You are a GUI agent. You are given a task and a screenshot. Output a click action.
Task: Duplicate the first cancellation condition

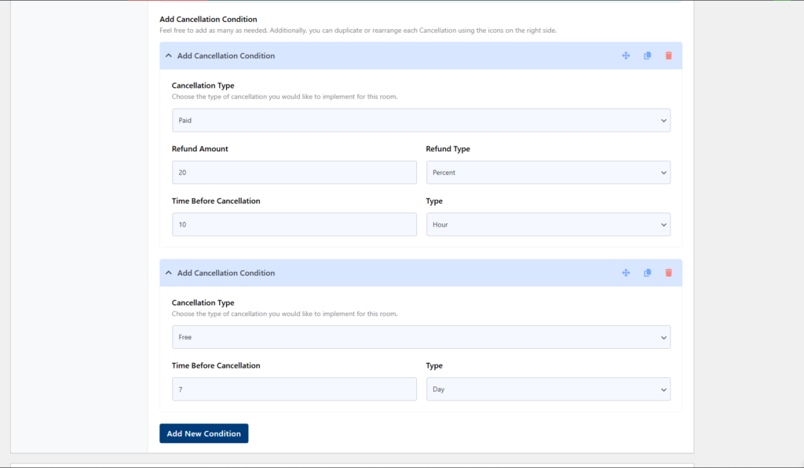(x=647, y=56)
